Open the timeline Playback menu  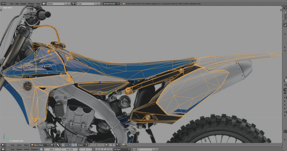tap(34, 149)
